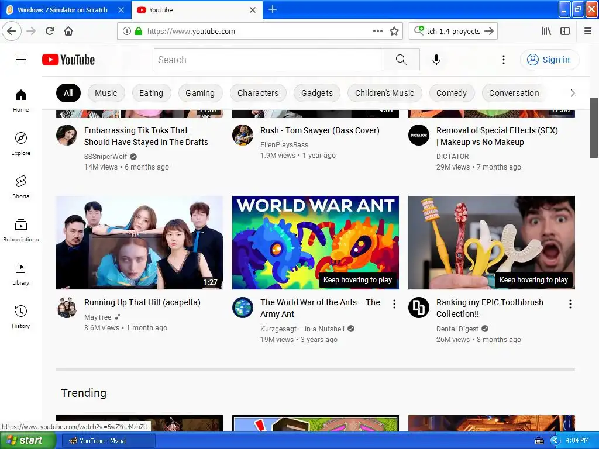Open the YouTube hamburger guide menu
599x449 pixels.
click(21, 60)
